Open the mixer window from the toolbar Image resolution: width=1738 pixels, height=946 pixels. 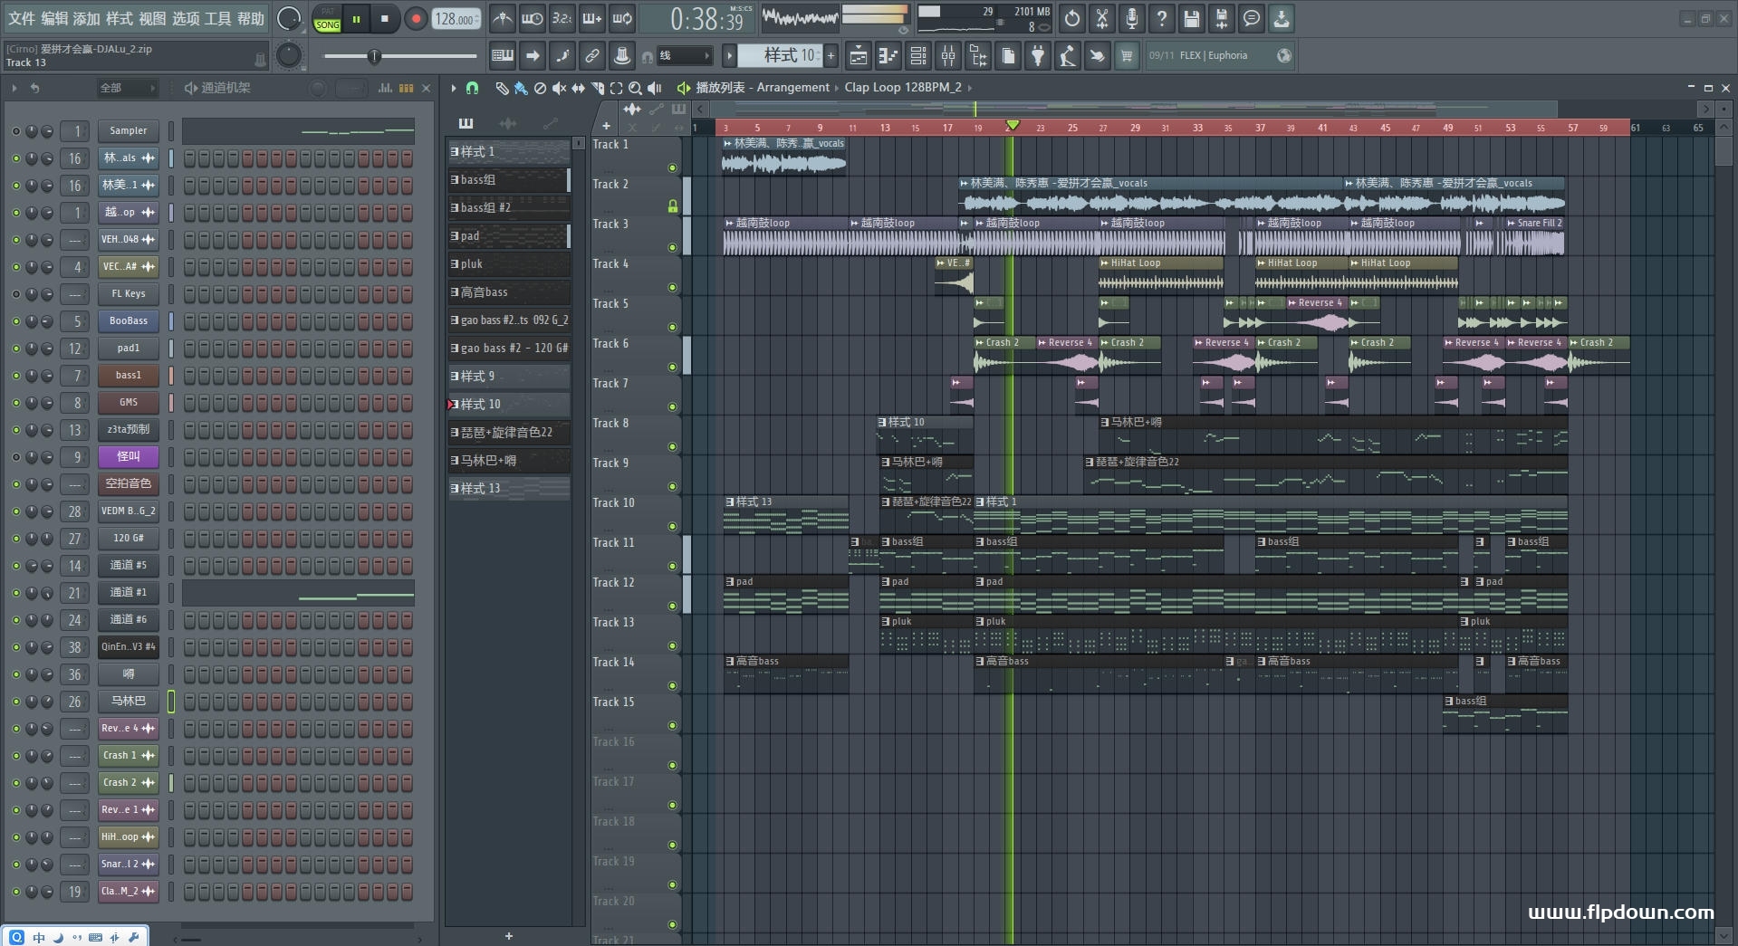coord(947,56)
